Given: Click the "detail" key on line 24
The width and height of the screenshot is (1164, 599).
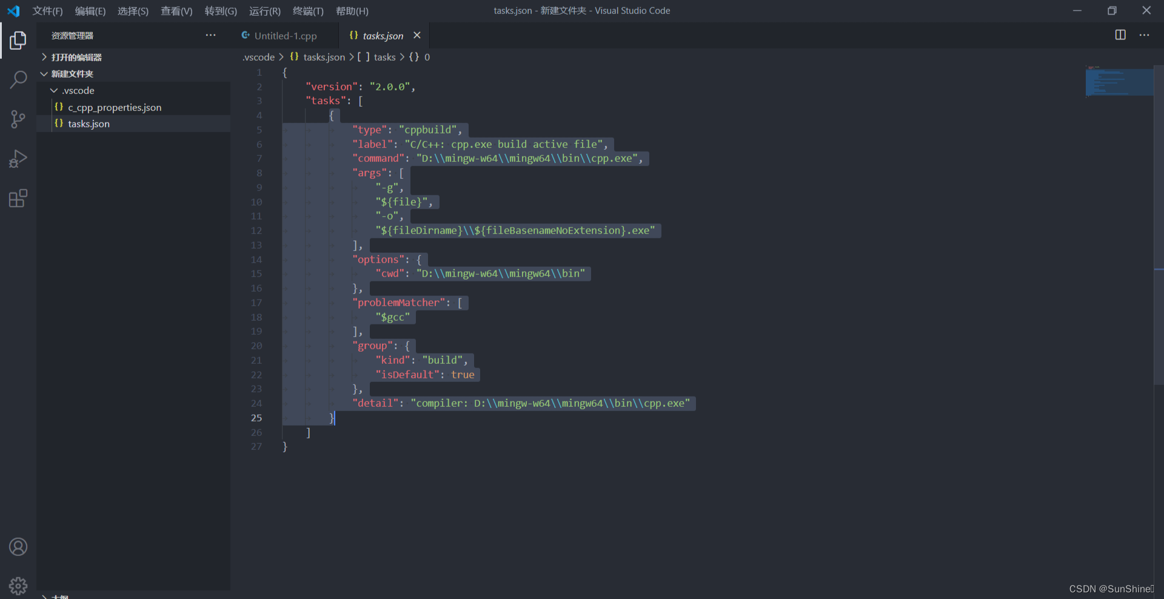Looking at the screenshot, I should (x=375, y=403).
